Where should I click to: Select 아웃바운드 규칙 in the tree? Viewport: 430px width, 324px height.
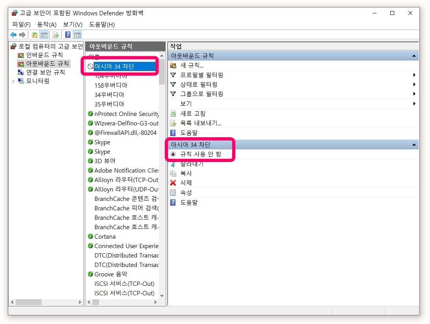[x=48, y=64]
